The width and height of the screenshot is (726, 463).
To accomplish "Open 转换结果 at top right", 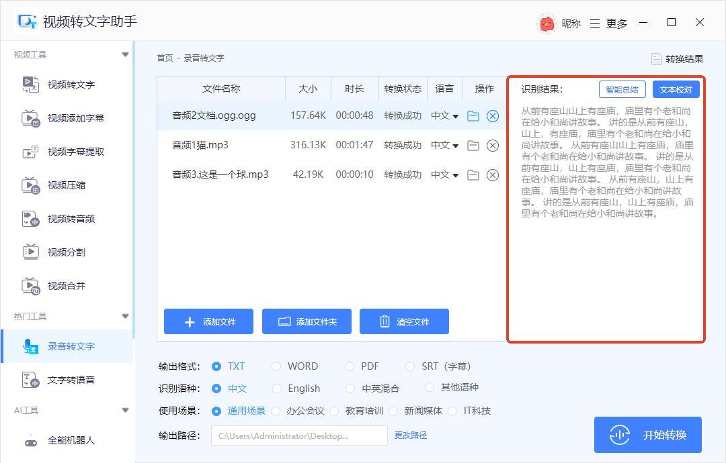I will (678, 59).
